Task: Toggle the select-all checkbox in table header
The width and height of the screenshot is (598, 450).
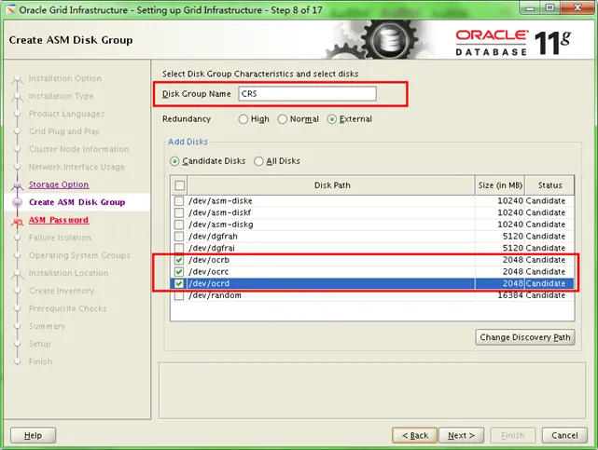Action: pyautogui.click(x=179, y=184)
